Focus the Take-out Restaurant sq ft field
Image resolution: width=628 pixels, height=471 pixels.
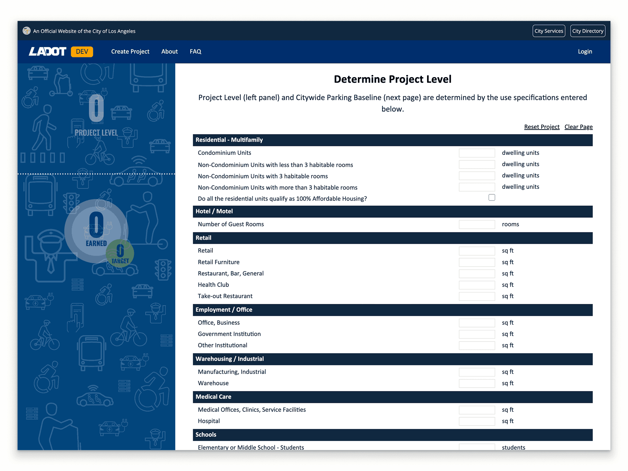click(x=477, y=296)
